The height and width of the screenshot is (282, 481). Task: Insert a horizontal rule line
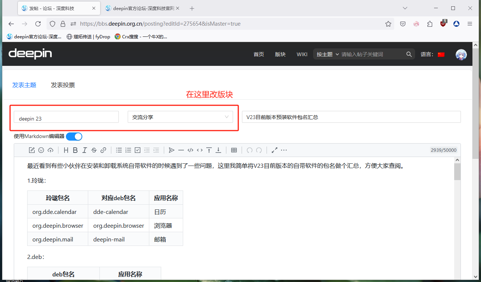point(181,150)
